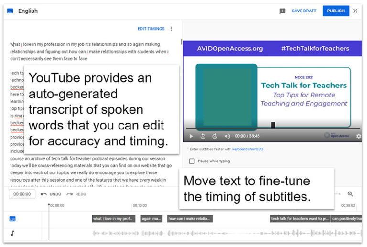Undo the last edit
The height and width of the screenshot is (247, 367).
coord(51,194)
